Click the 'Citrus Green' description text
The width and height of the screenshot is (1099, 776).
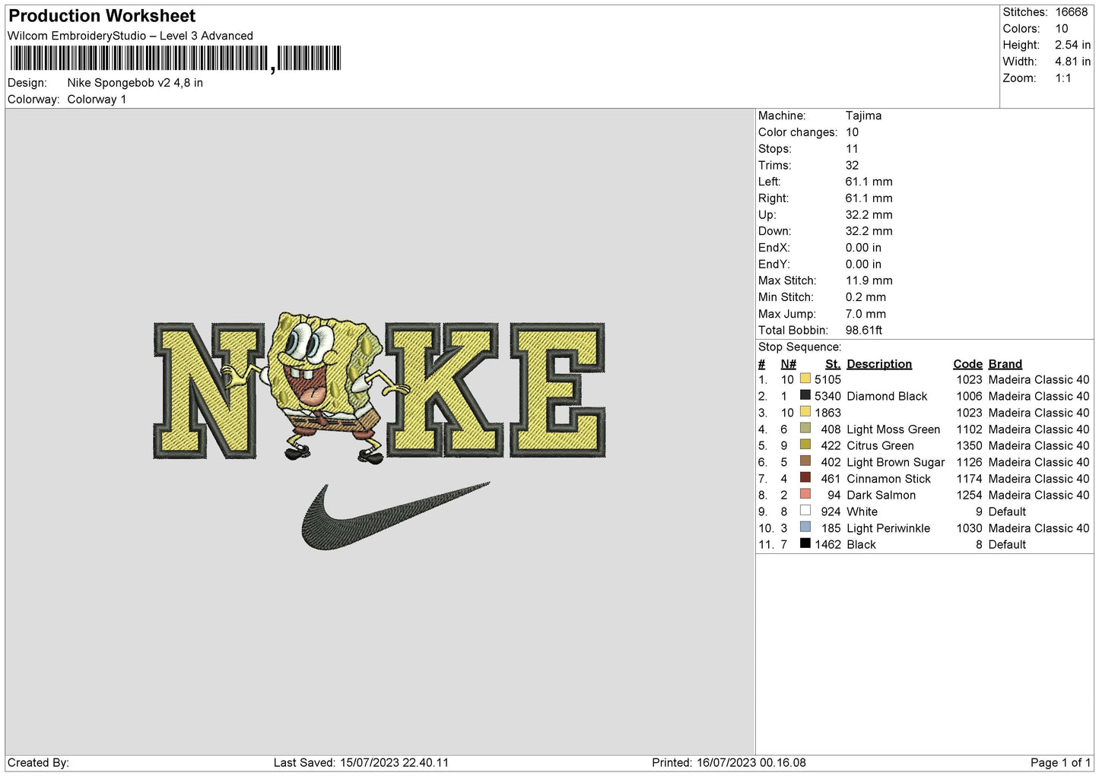(880, 446)
